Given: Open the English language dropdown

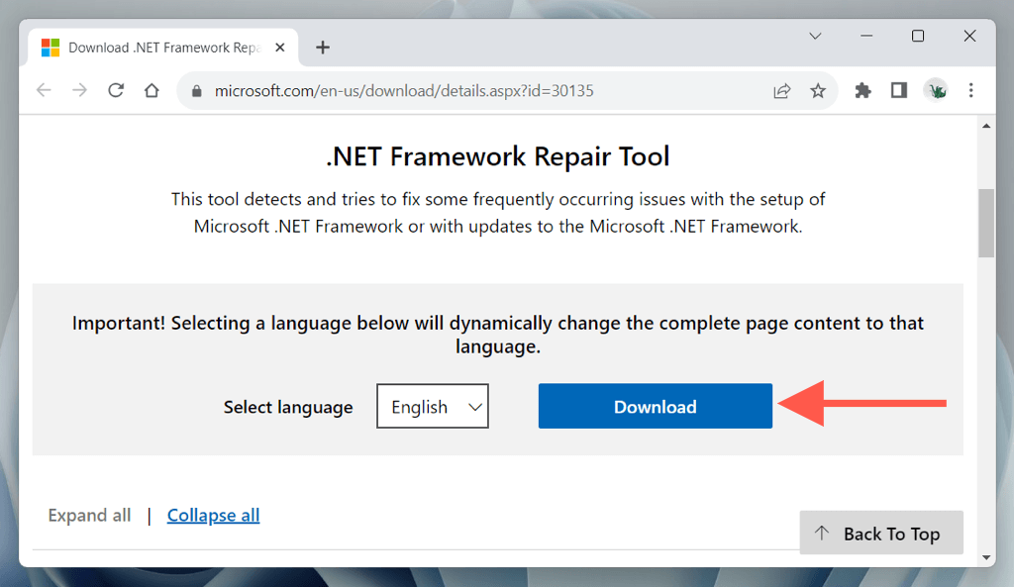Looking at the screenshot, I should [433, 407].
